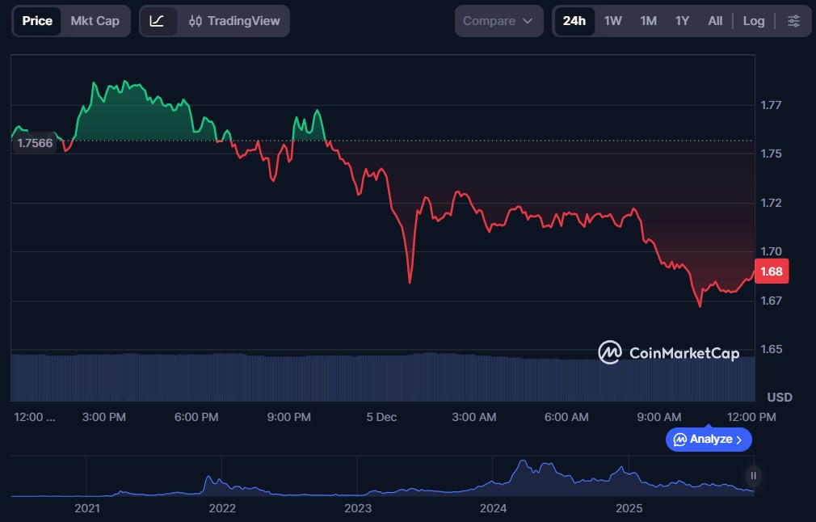Click the 5 Dec timeline marker
The height and width of the screenshot is (522, 816).
point(381,417)
